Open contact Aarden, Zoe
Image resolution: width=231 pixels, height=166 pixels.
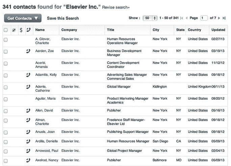[45, 51]
